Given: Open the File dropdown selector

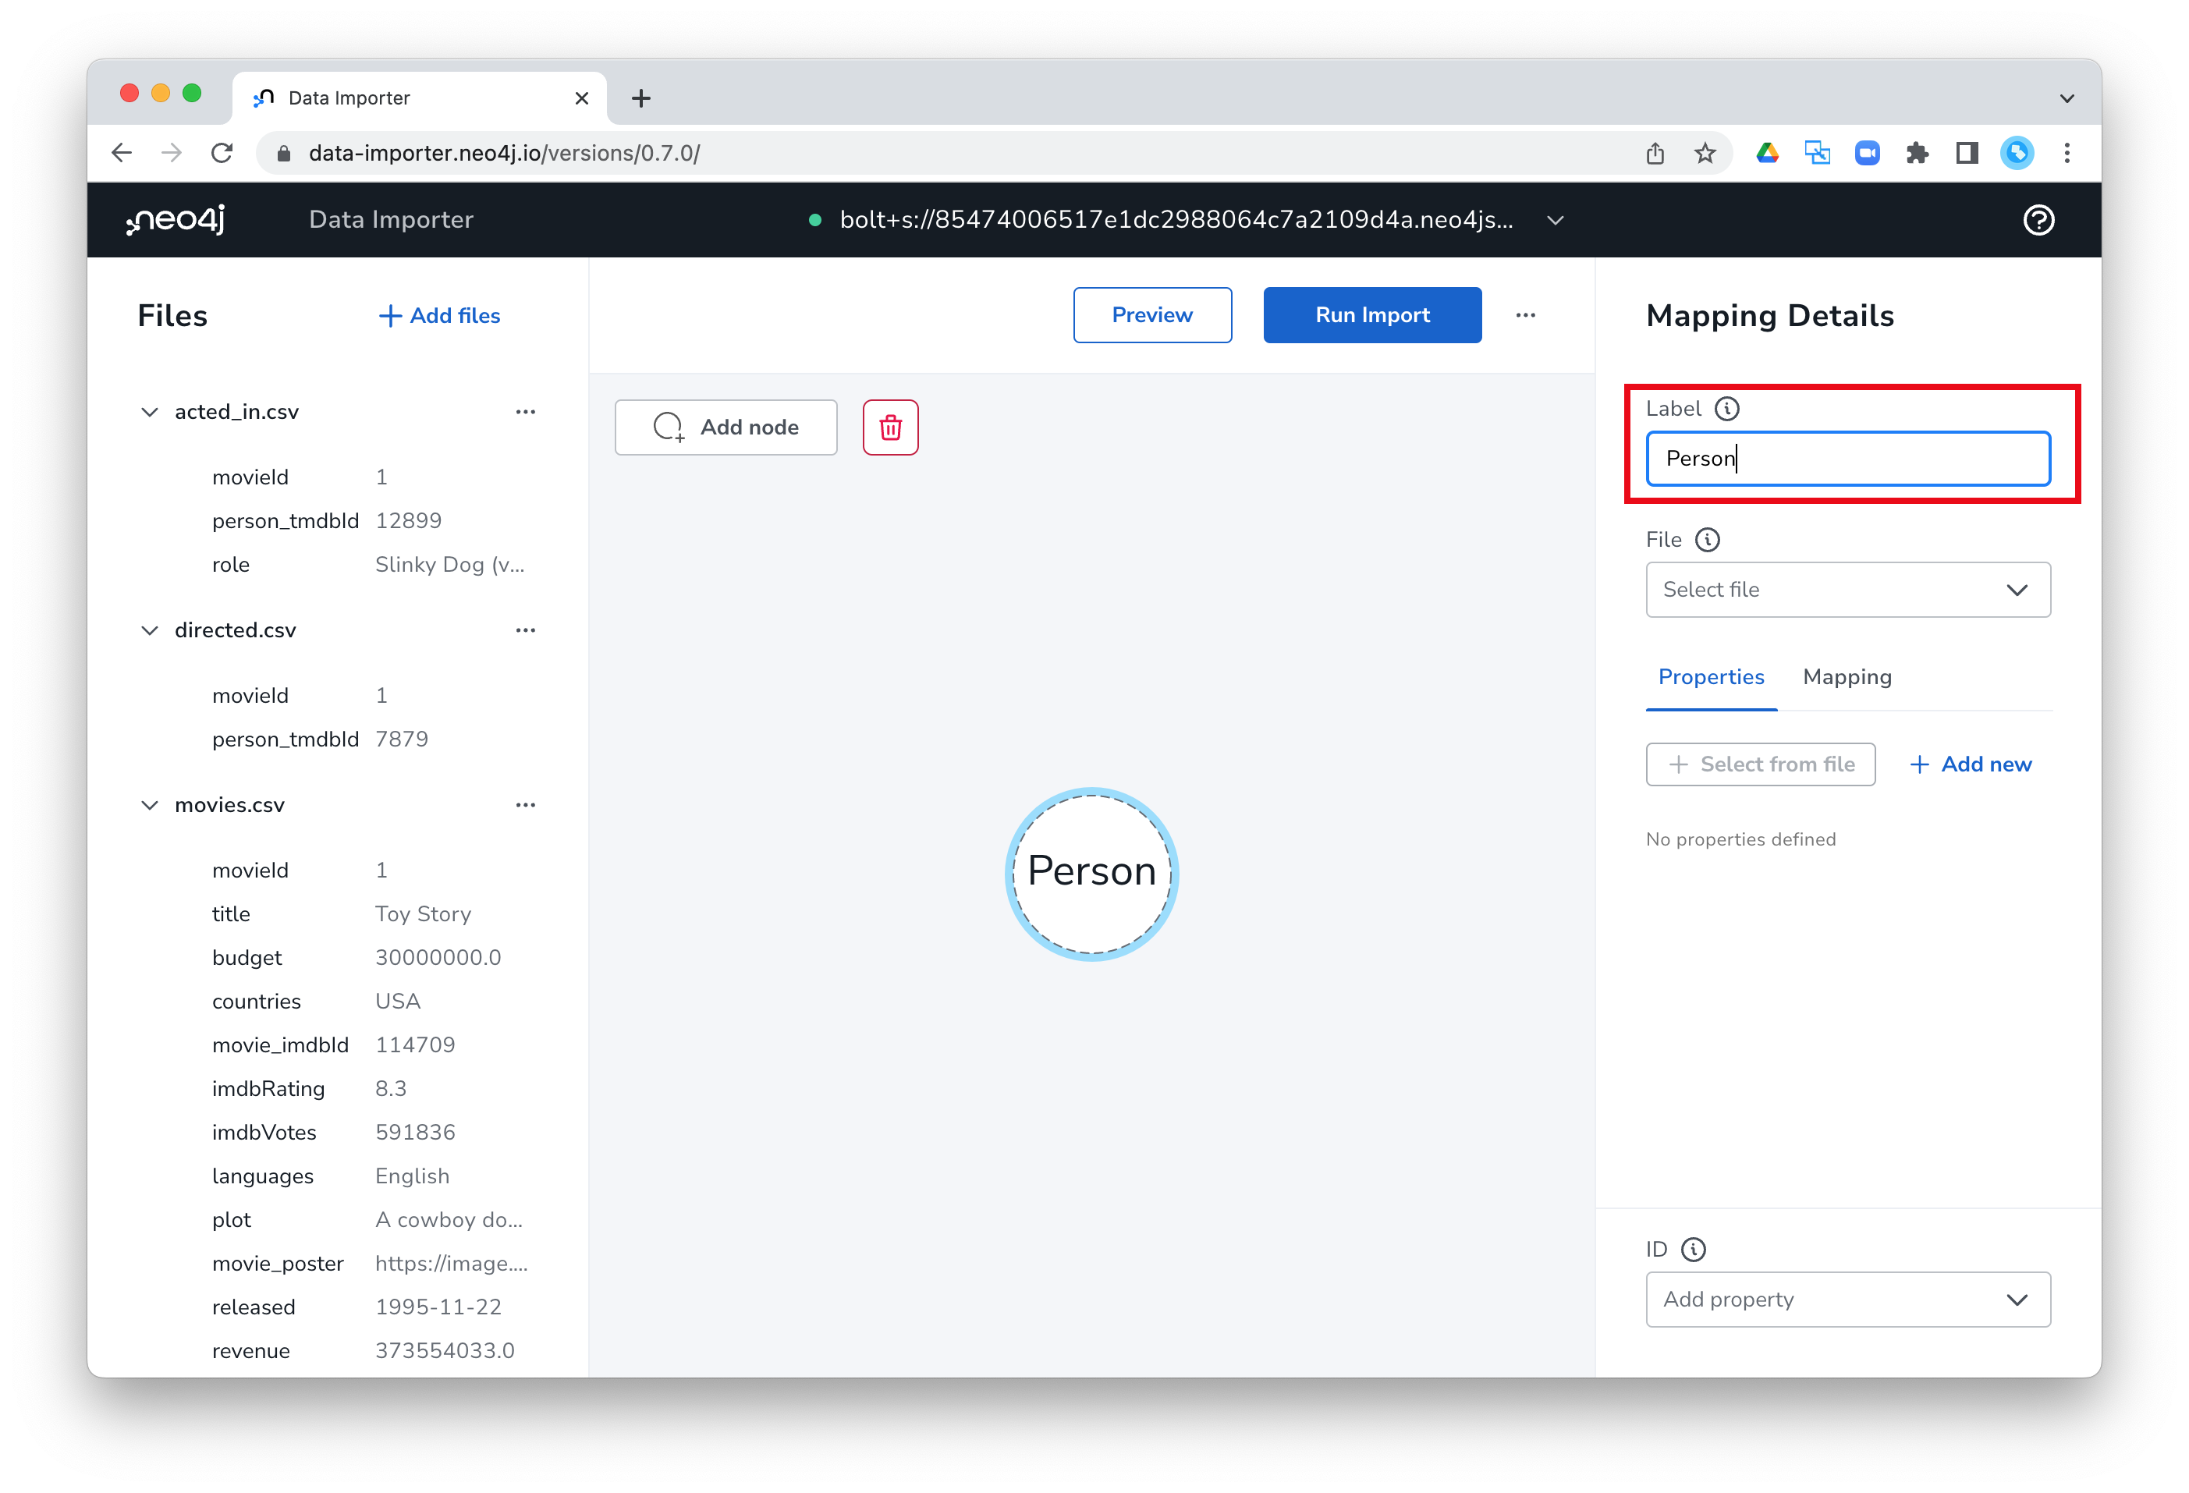Looking at the screenshot, I should (x=1845, y=589).
